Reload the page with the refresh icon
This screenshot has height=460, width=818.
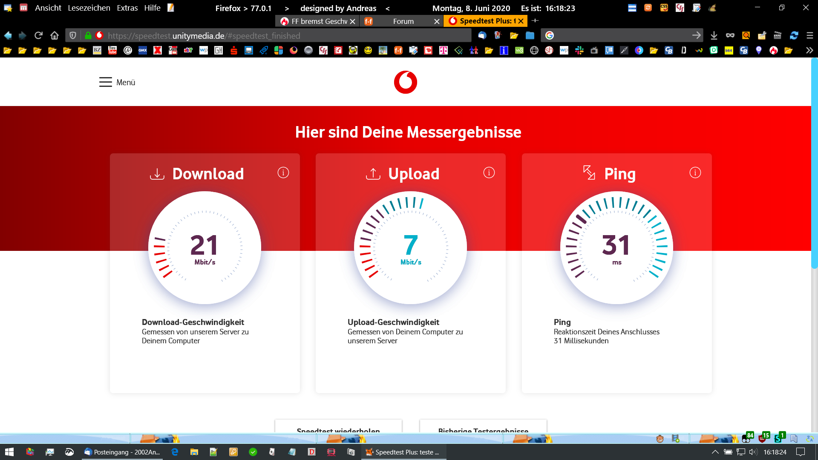pos(38,35)
